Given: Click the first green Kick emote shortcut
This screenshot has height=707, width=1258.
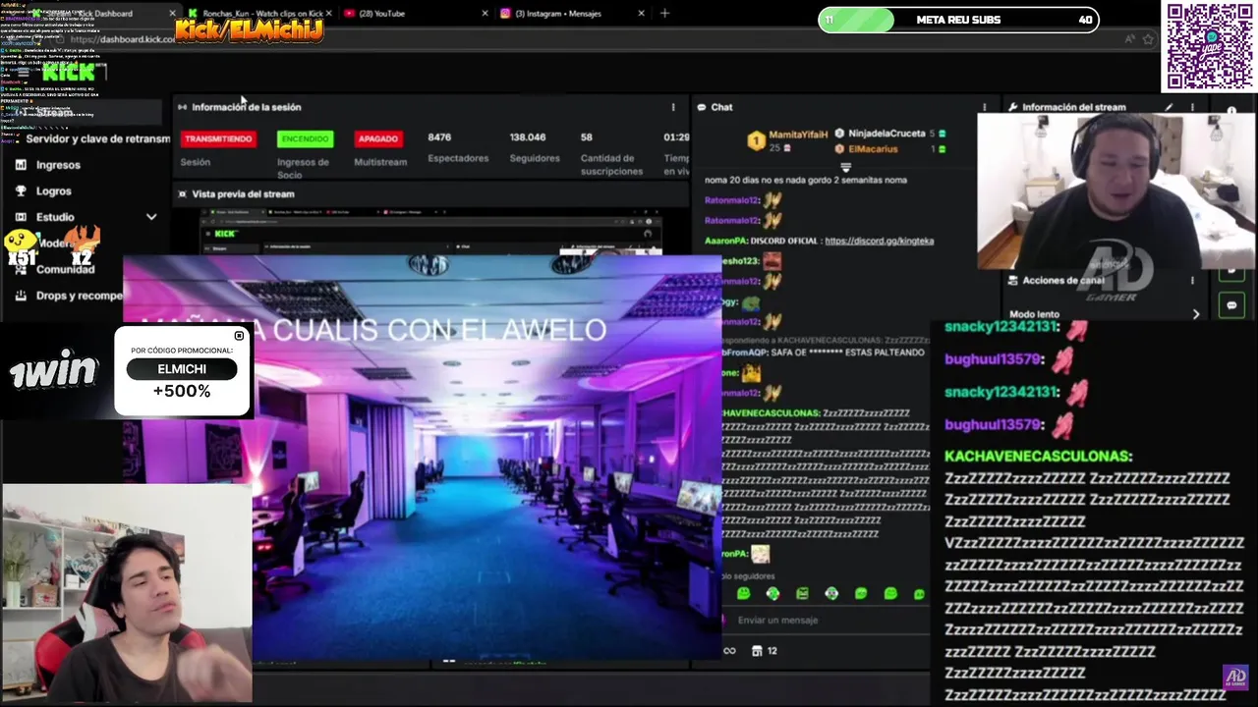Looking at the screenshot, I should point(743,594).
